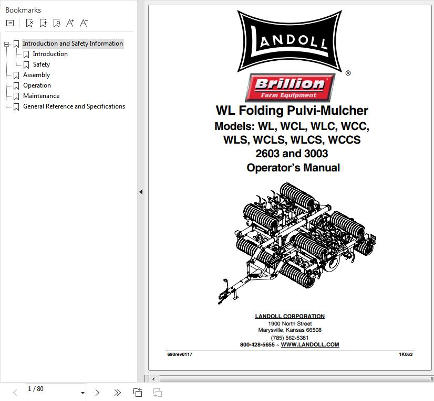
Task: Open the page number dropdown arrow
Action: [82, 393]
